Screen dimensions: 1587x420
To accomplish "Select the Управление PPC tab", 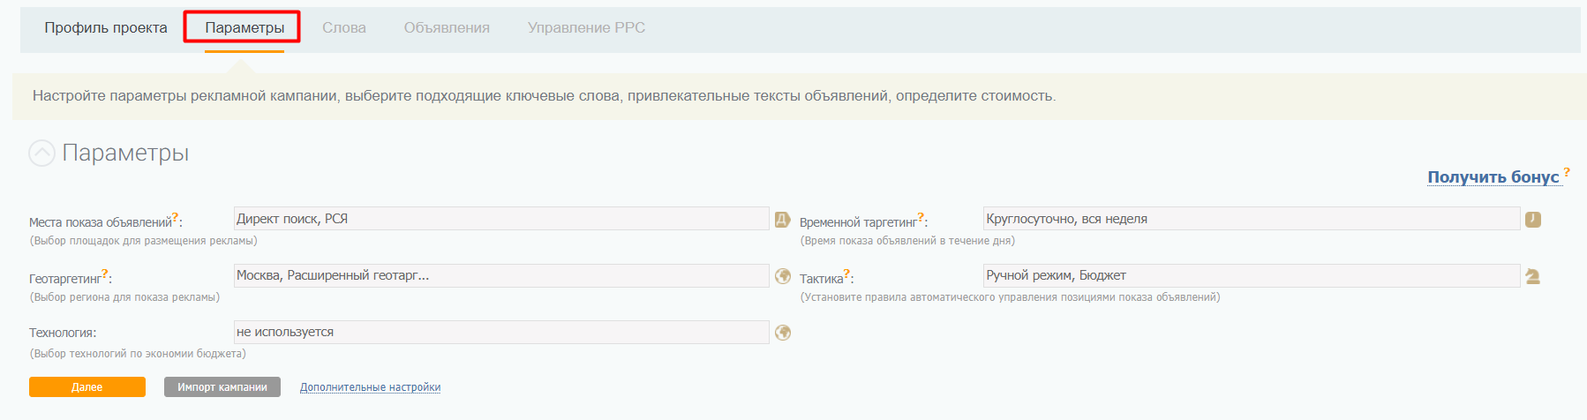I will pos(586,28).
